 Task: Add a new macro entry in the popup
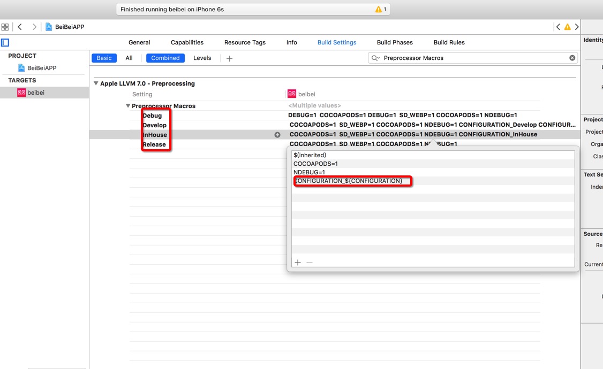point(298,263)
